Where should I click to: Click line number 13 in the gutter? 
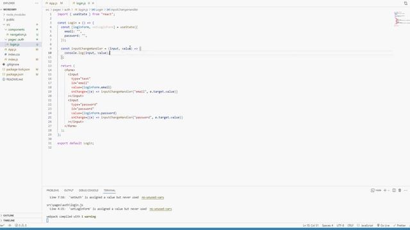click(x=50, y=66)
